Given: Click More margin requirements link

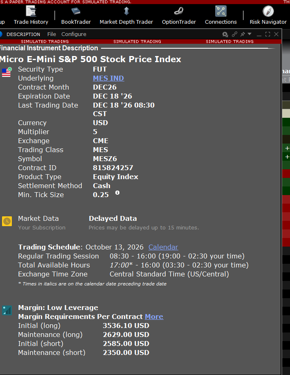Looking at the screenshot, I should 154,317.
